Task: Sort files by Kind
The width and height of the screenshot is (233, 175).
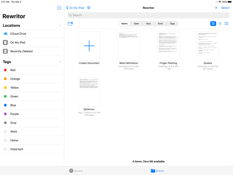Action: [x=160, y=24]
